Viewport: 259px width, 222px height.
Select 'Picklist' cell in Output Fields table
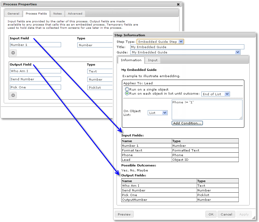218,195
